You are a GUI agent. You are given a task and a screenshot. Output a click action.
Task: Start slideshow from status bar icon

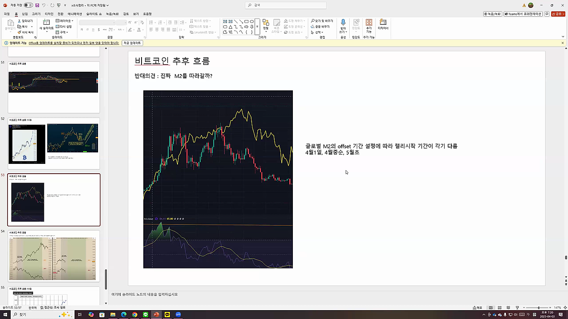click(x=517, y=307)
